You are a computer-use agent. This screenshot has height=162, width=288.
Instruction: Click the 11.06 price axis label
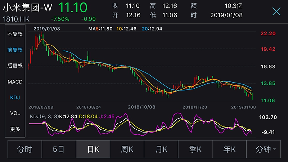268,101
